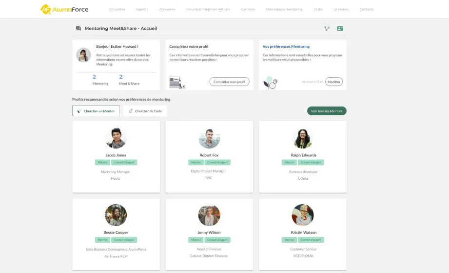Go to Mon espace mentoring menu
The width and height of the screenshot is (449, 273).
pyautogui.click(x=284, y=9)
